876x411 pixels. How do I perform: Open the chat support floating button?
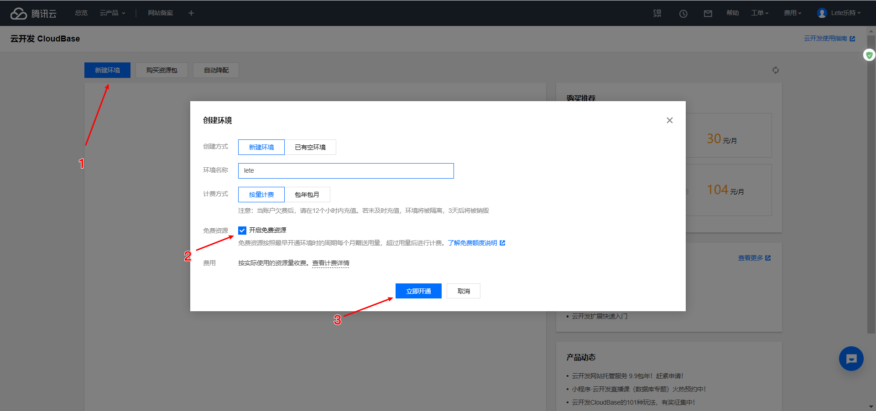851,359
